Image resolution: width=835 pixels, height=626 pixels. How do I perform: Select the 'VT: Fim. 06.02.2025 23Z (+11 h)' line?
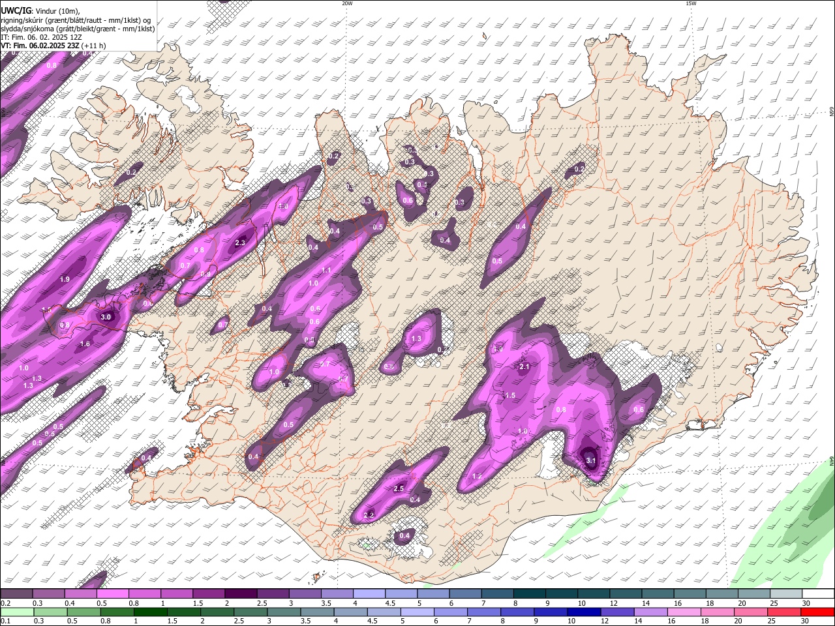pyautogui.click(x=53, y=46)
